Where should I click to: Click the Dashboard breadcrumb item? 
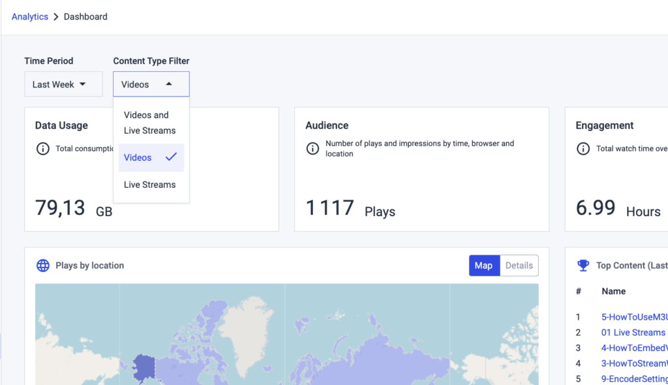[x=85, y=16]
